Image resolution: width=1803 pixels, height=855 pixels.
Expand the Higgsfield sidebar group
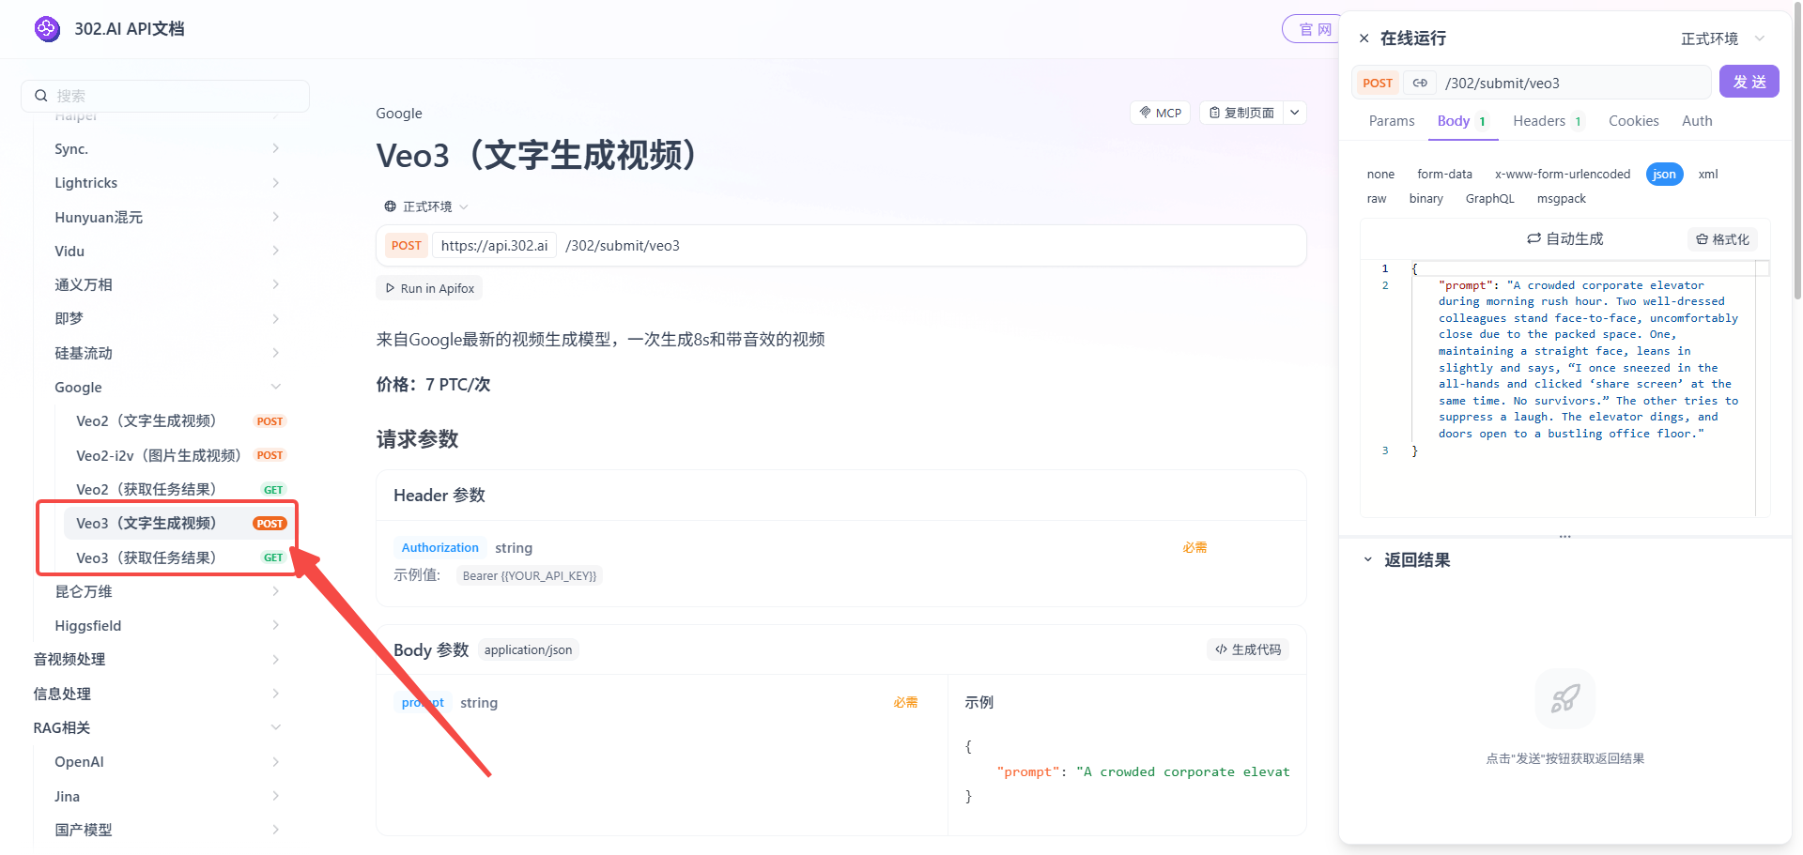(168, 625)
